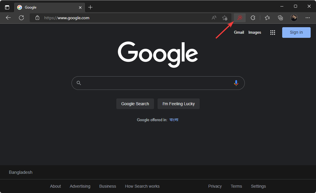Screen dimensions: 316x193
Task: Open the Google apps grid
Action: (x=272, y=32)
